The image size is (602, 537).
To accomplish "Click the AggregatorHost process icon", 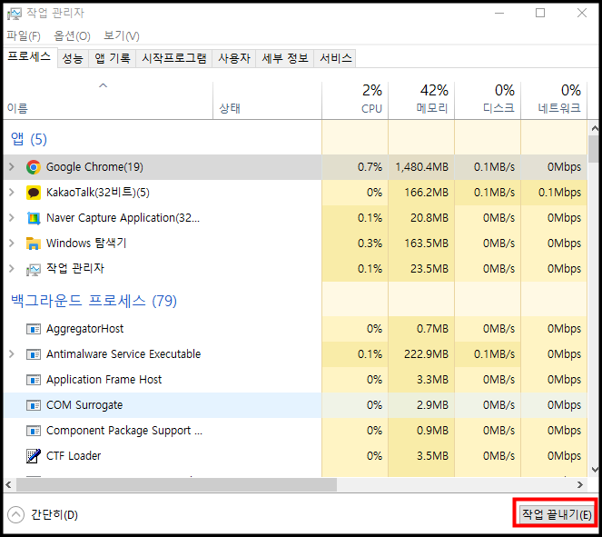I will click(34, 329).
